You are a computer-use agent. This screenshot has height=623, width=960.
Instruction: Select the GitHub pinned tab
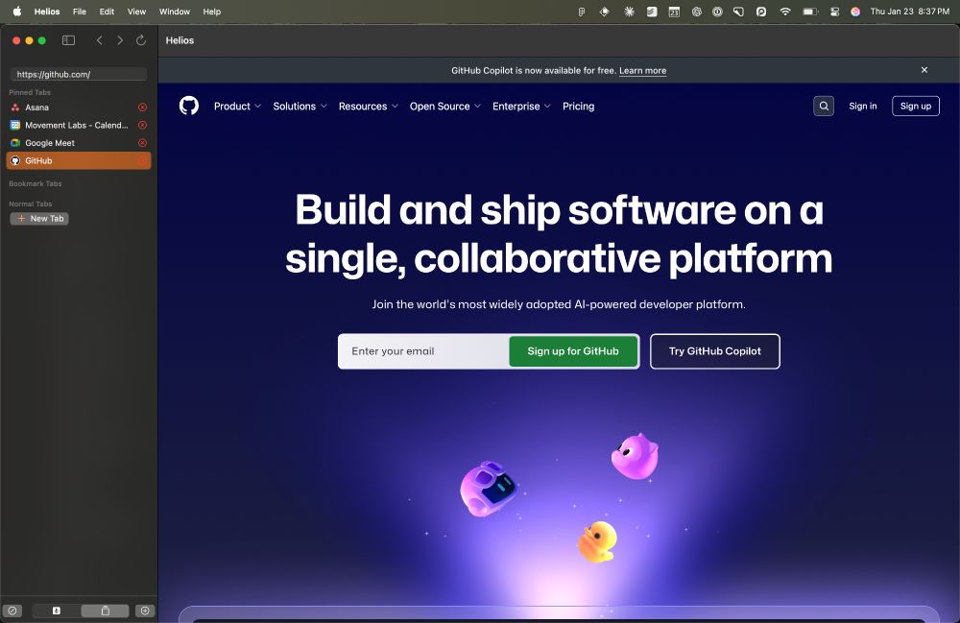point(79,160)
